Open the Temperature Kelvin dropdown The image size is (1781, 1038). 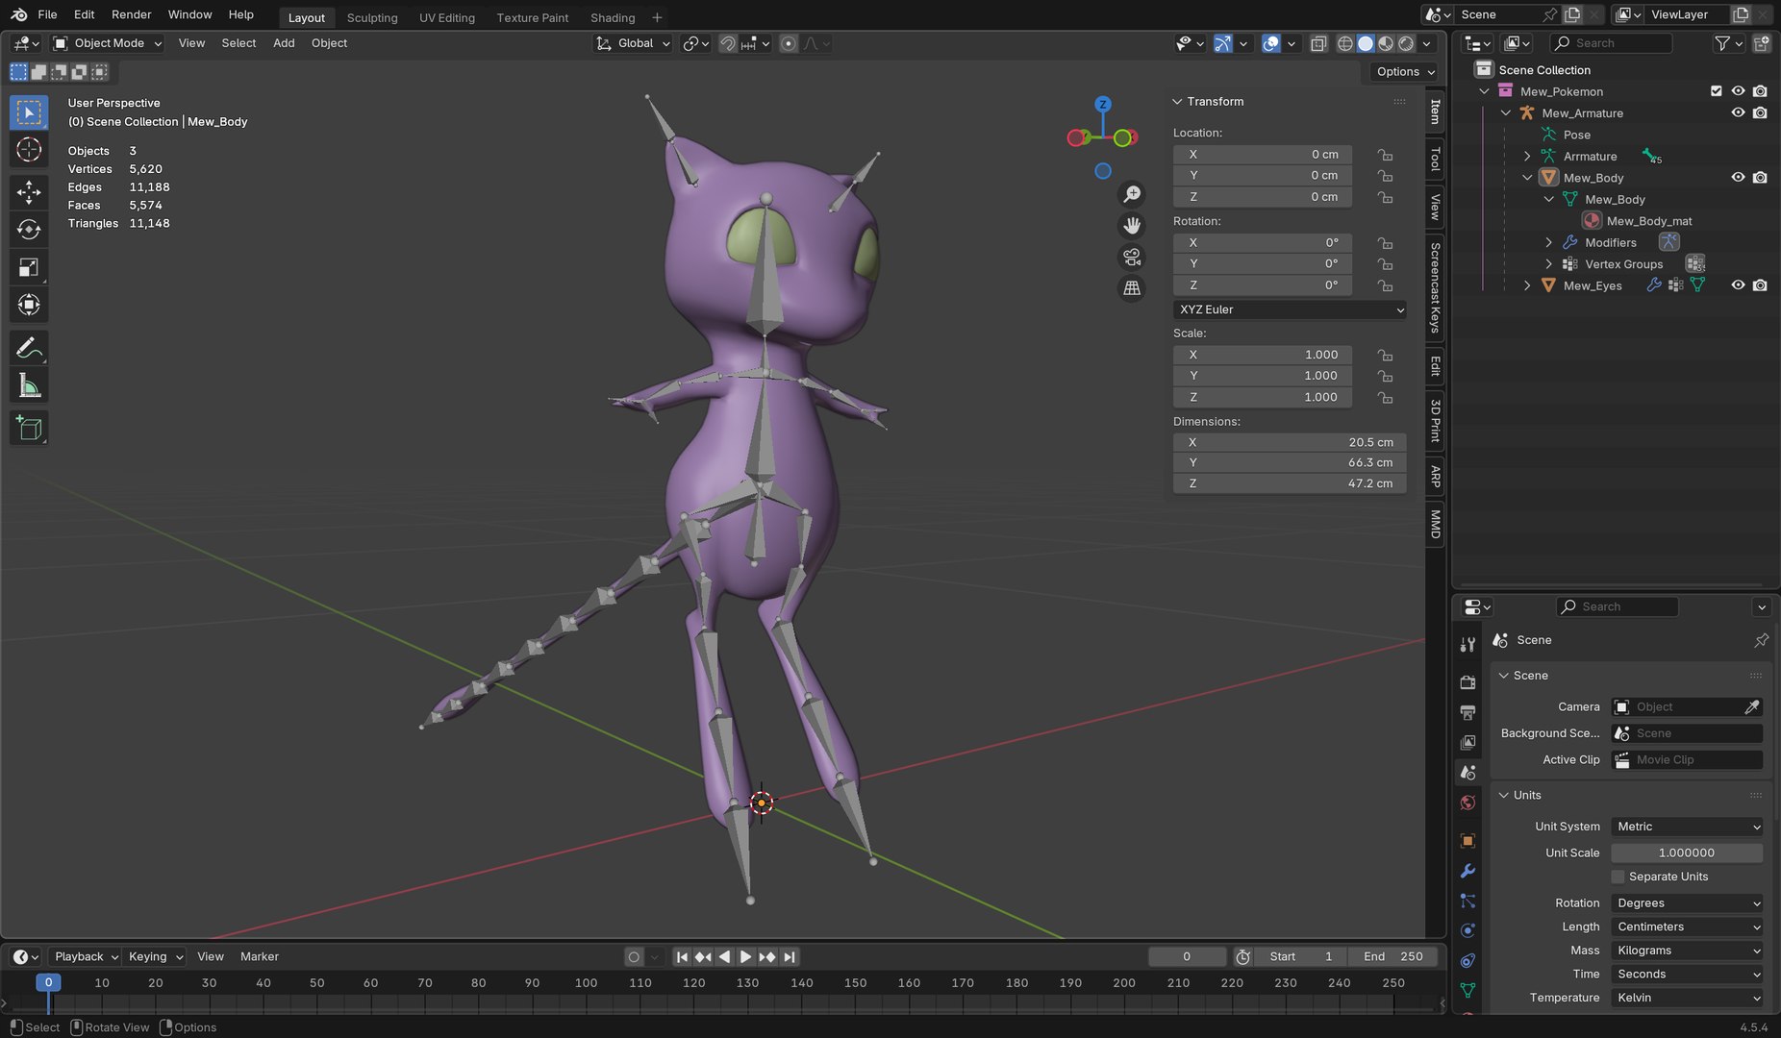point(1687,998)
